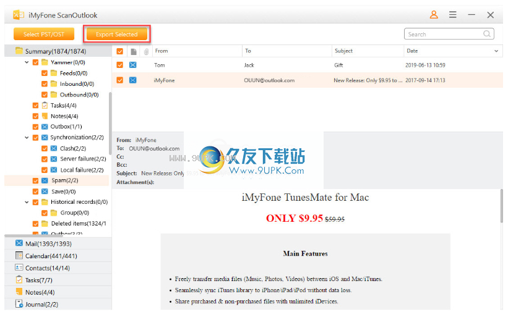508x320 pixels.
Task: Click the date 2019-06-13 10:59 cell
Action: click(425, 65)
